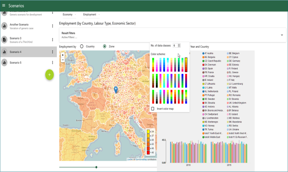The image size is (288, 172).
Task: Add a new scenario with green plus button
Action: click(50, 75)
